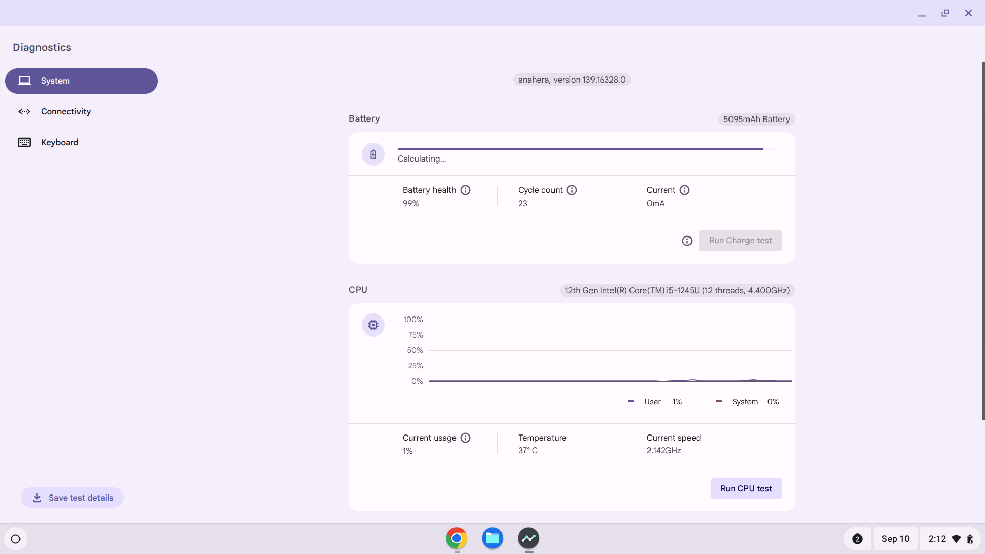Image resolution: width=985 pixels, height=554 pixels.
Task: Close the Diagnostics window
Action: pos(968,13)
